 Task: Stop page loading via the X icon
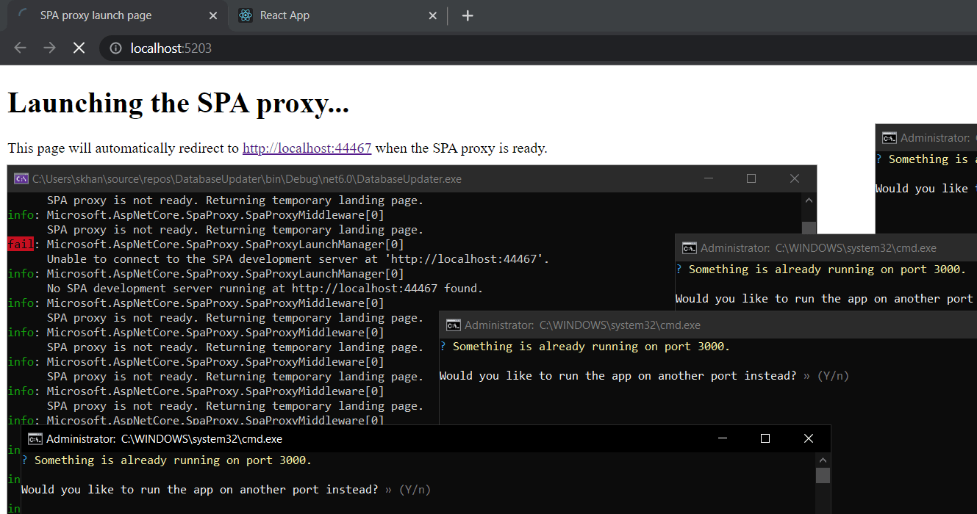coord(79,48)
